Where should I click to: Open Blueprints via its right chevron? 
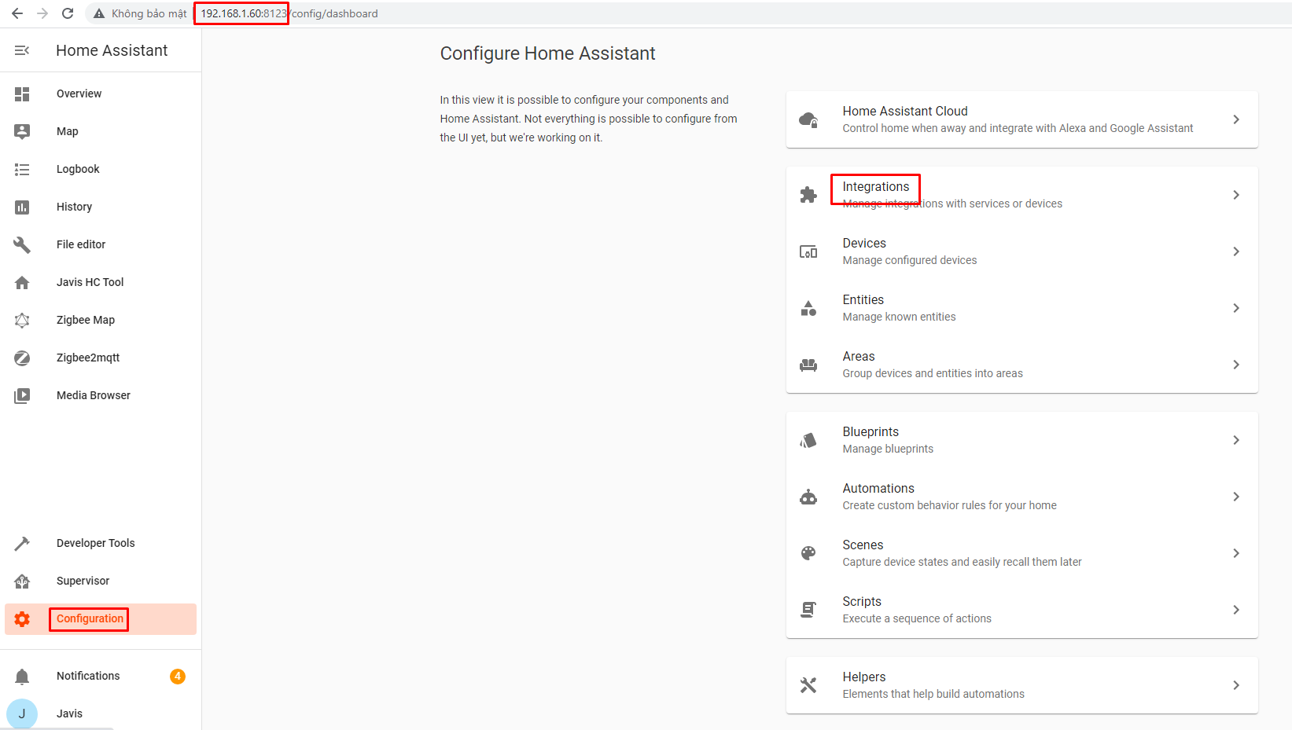click(1236, 440)
